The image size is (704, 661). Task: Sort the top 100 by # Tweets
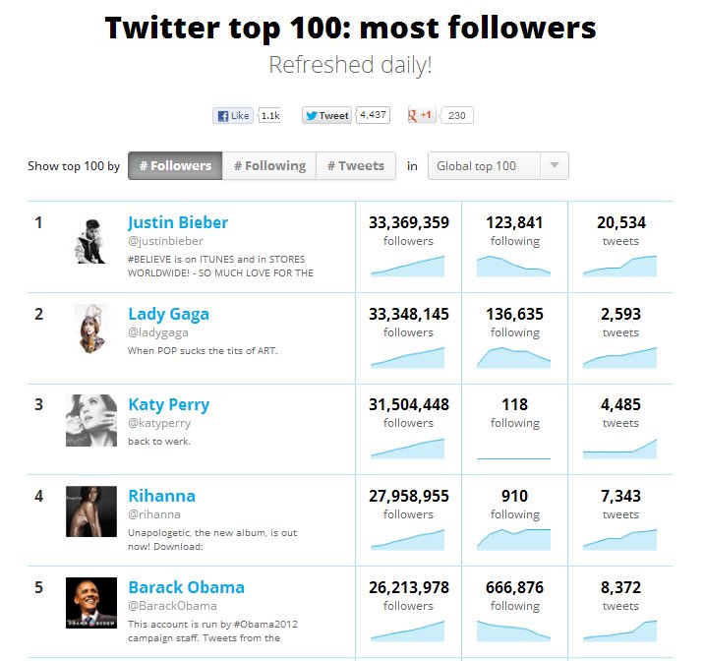(x=356, y=165)
